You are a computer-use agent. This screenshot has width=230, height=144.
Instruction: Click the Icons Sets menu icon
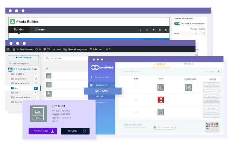tap(91, 85)
